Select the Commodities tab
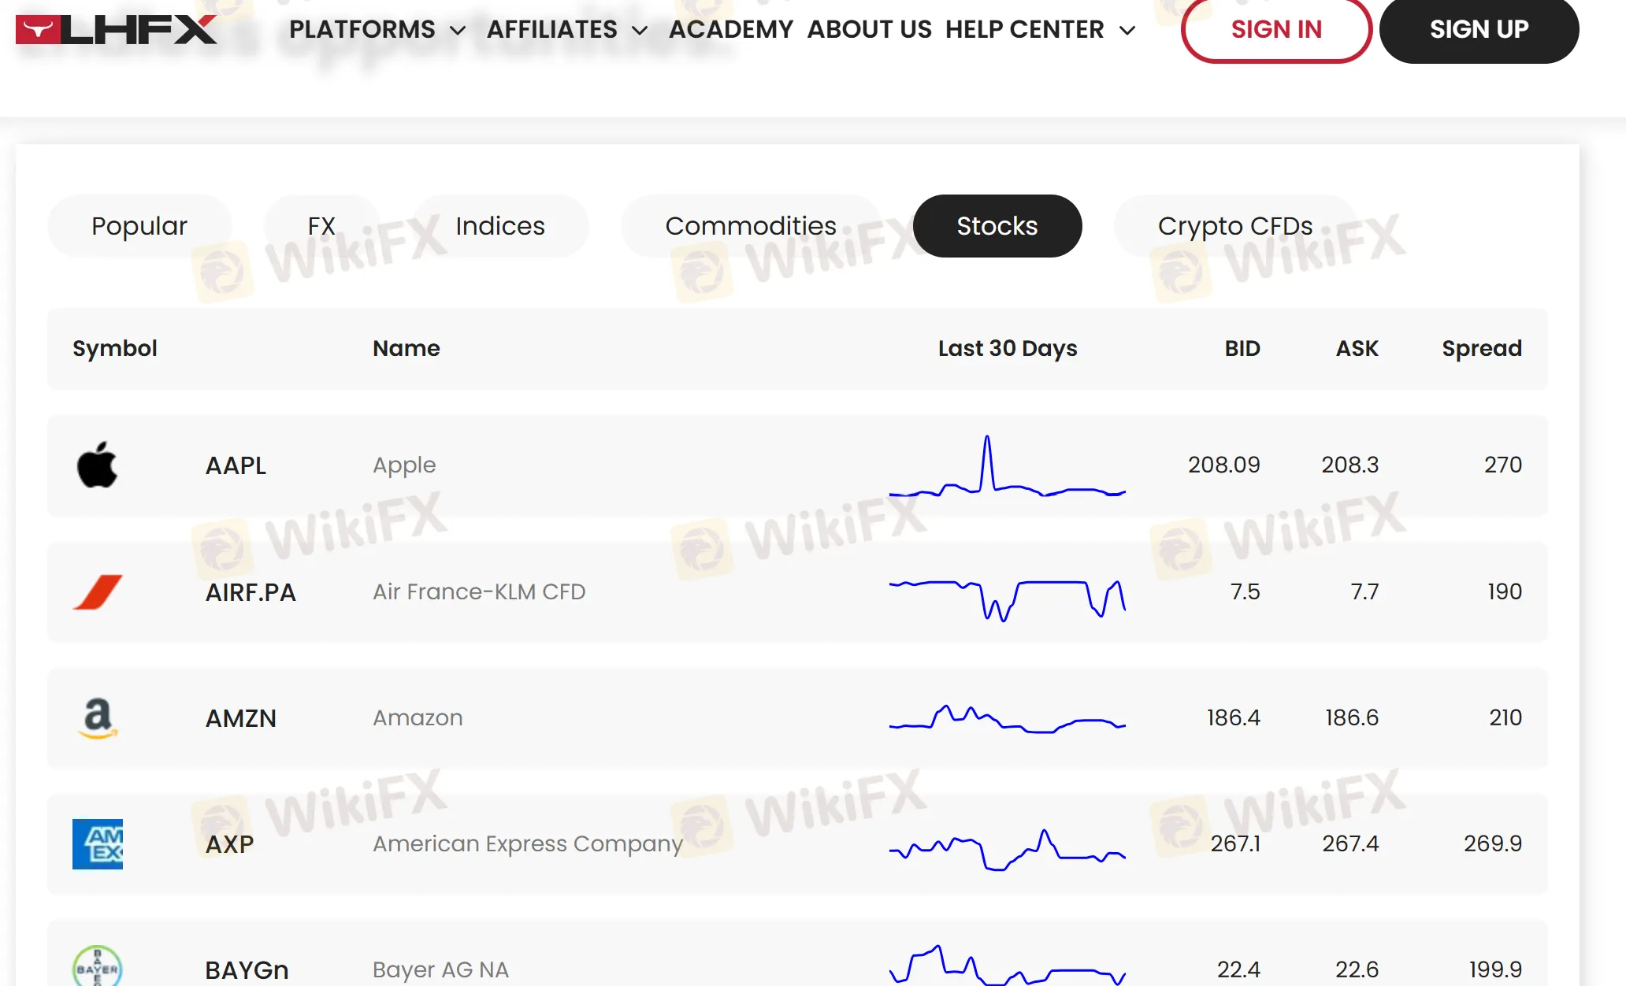Screen dimensions: 1626x986 point(750,226)
